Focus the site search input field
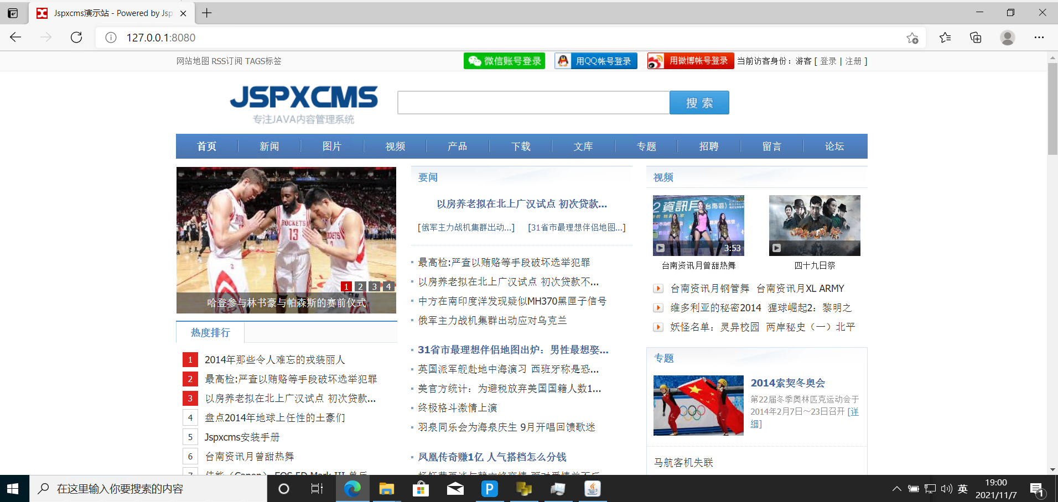 pos(533,103)
